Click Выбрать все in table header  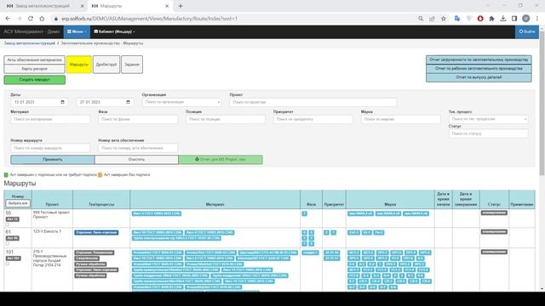pos(18,203)
